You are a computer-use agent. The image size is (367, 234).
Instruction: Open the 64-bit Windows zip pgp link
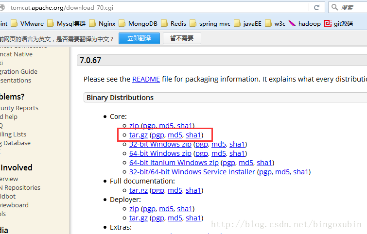[x=202, y=153]
